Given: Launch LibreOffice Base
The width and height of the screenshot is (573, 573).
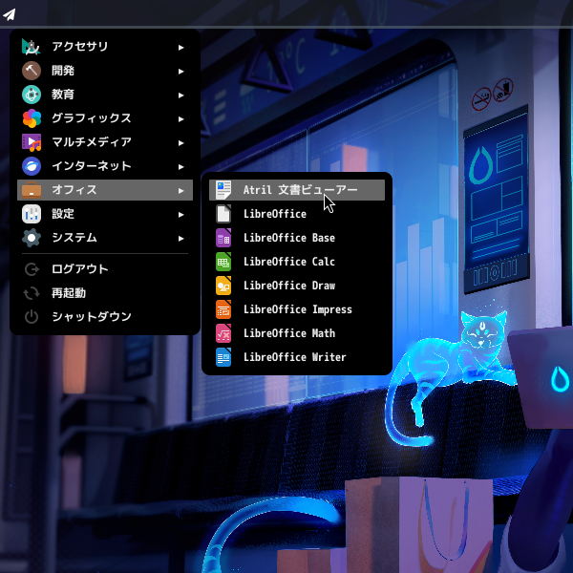Looking at the screenshot, I should pos(297,238).
